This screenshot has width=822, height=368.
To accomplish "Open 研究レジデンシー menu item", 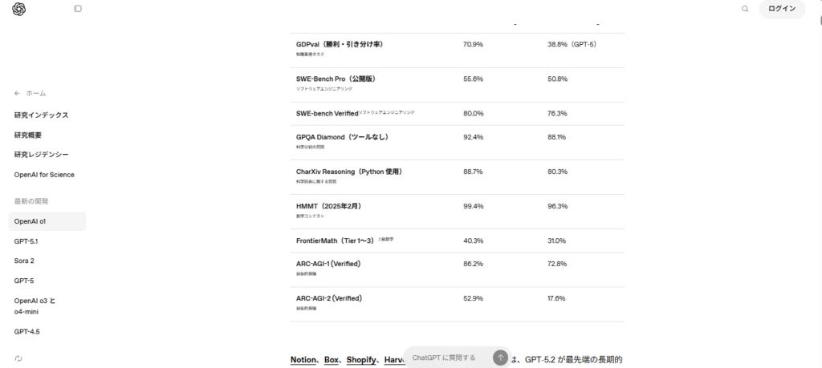I will pos(41,155).
